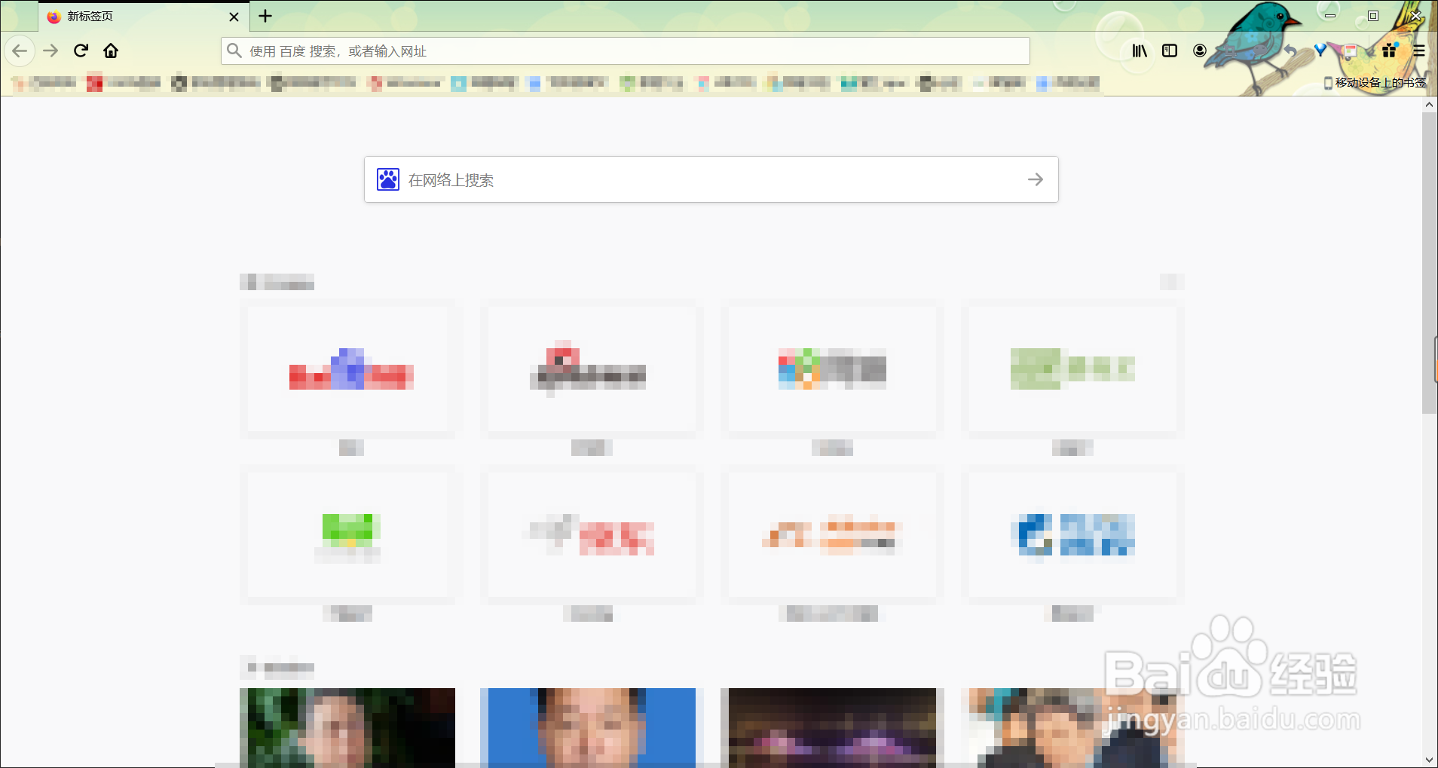The height and width of the screenshot is (768, 1438).
Task: Click the blue kite extension icon
Action: coord(1320,50)
